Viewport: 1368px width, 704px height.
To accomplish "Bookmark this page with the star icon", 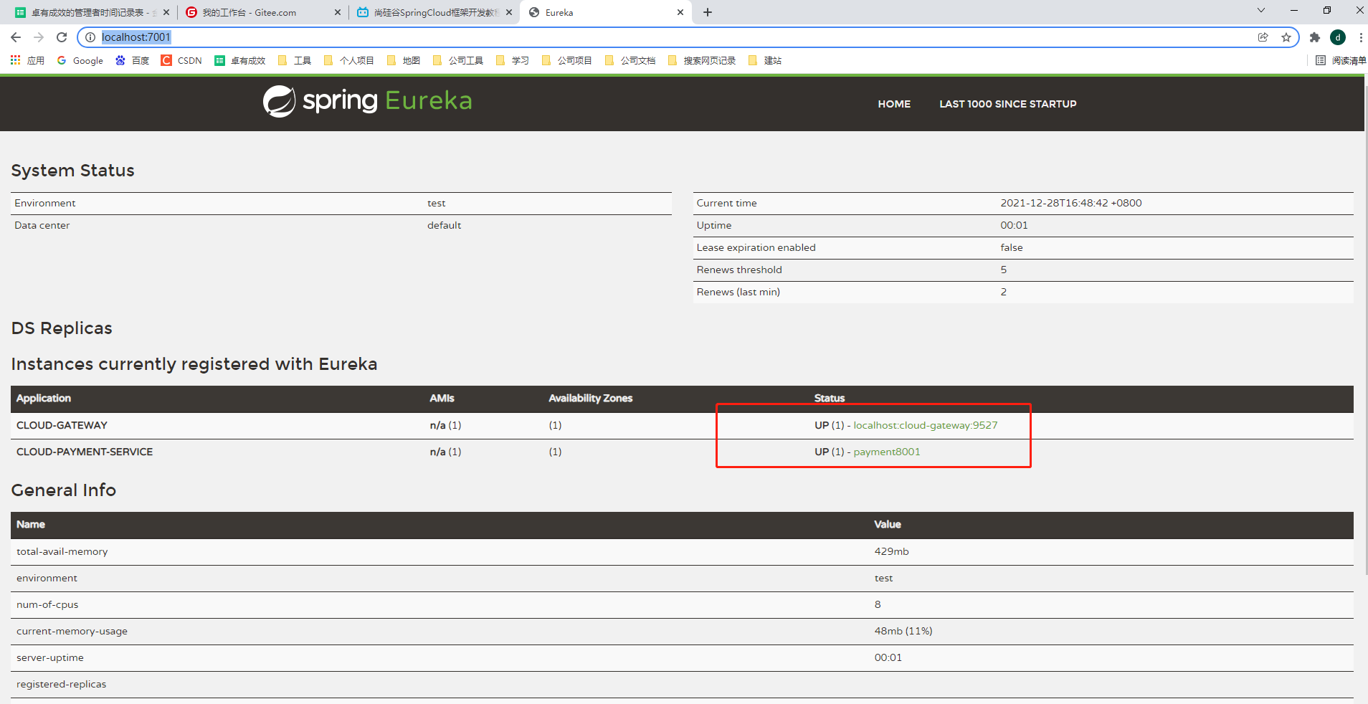I will (x=1286, y=37).
